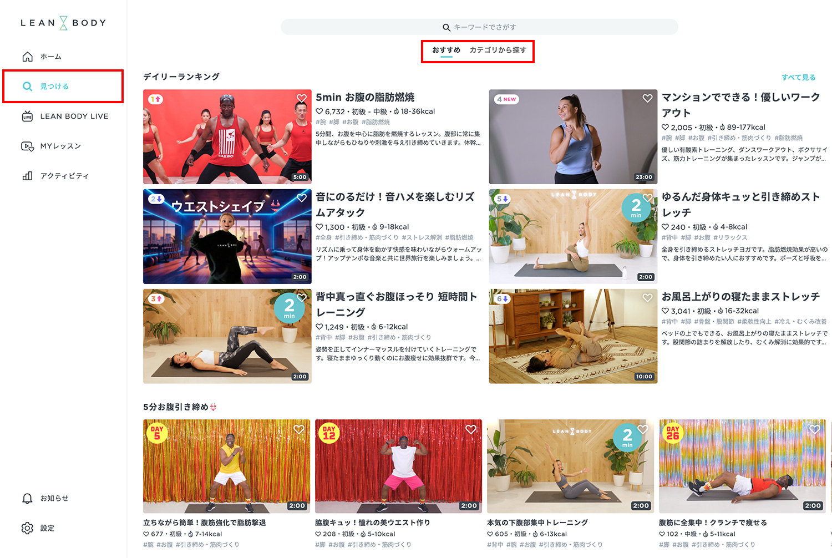The width and height of the screenshot is (832, 558).
Task: Select the おすすめ tab
Action: (x=447, y=50)
